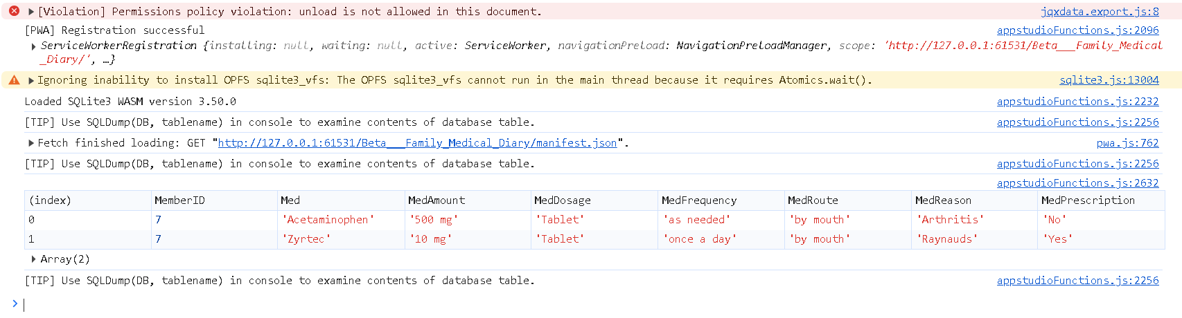The image size is (1182, 318).
Task: Expand the Fetch finished loading entry
Action: (x=31, y=143)
